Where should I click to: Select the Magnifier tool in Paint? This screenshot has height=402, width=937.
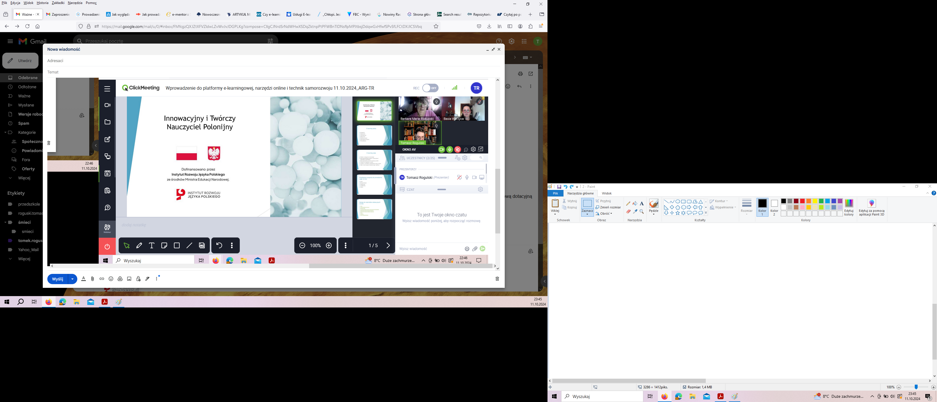pyautogui.click(x=642, y=211)
